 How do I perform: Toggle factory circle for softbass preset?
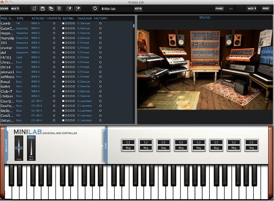[x=100, y=77]
